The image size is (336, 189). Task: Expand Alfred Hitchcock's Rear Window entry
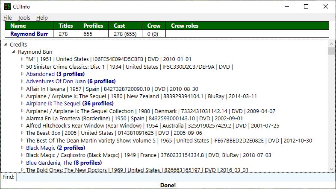(x=22, y=125)
